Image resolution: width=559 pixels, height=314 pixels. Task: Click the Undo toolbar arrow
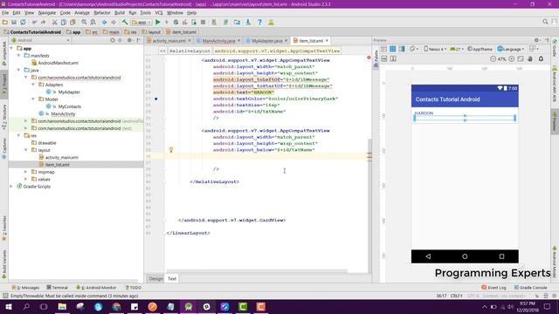coord(35,23)
